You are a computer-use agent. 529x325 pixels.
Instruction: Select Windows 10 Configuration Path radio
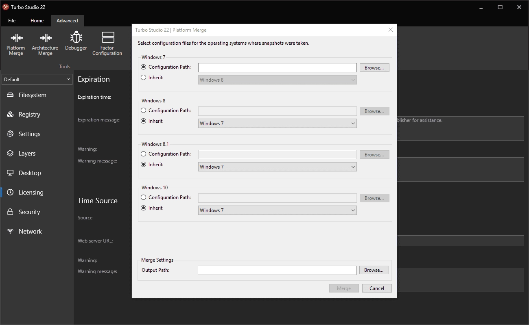click(143, 197)
